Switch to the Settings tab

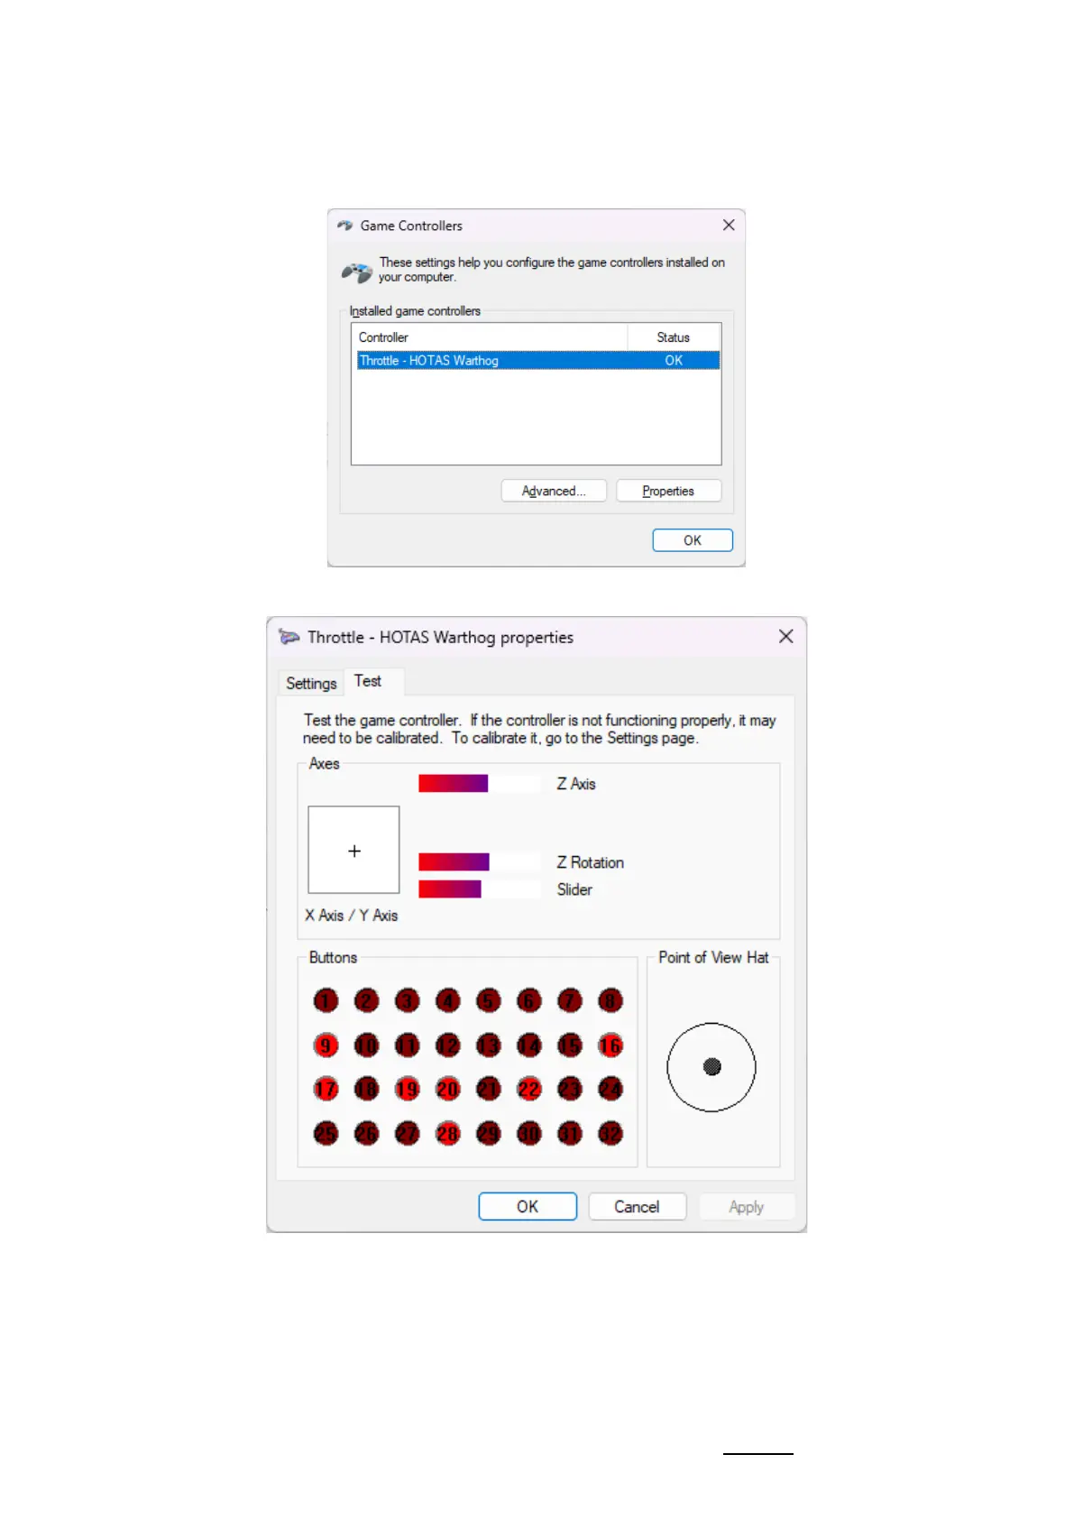tap(311, 683)
